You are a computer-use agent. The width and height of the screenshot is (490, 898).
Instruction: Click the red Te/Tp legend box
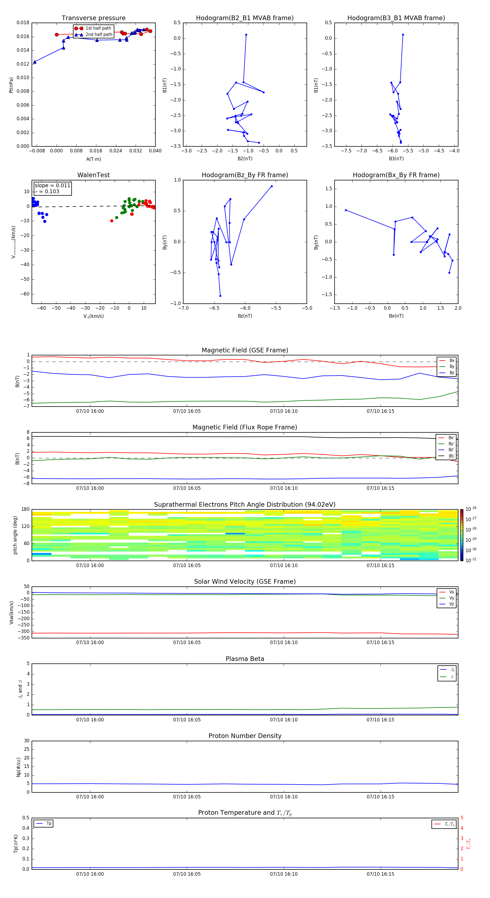(x=444, y=824)
